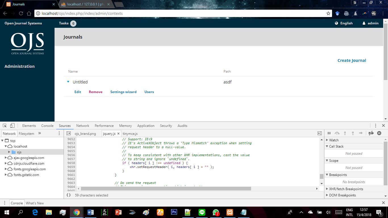Open the Windows Start menu
This screenshot has height=218, width=388.
(x=7, y=212)
